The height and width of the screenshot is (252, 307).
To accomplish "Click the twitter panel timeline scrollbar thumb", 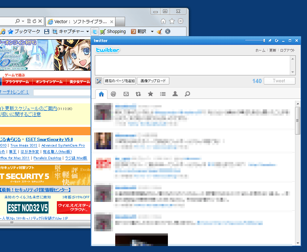I will click(x=298, y=121).
